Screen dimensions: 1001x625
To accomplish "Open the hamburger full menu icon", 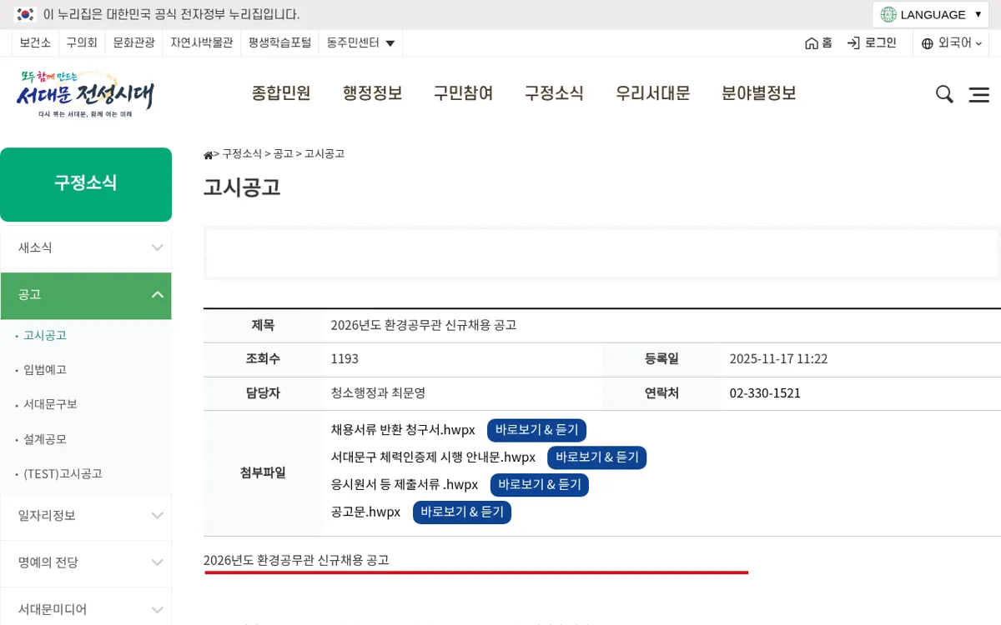I will coord(979,95).
